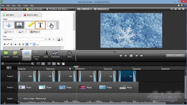
Task: Click the timeline Split icon
Action: click(x=54, y=64)
